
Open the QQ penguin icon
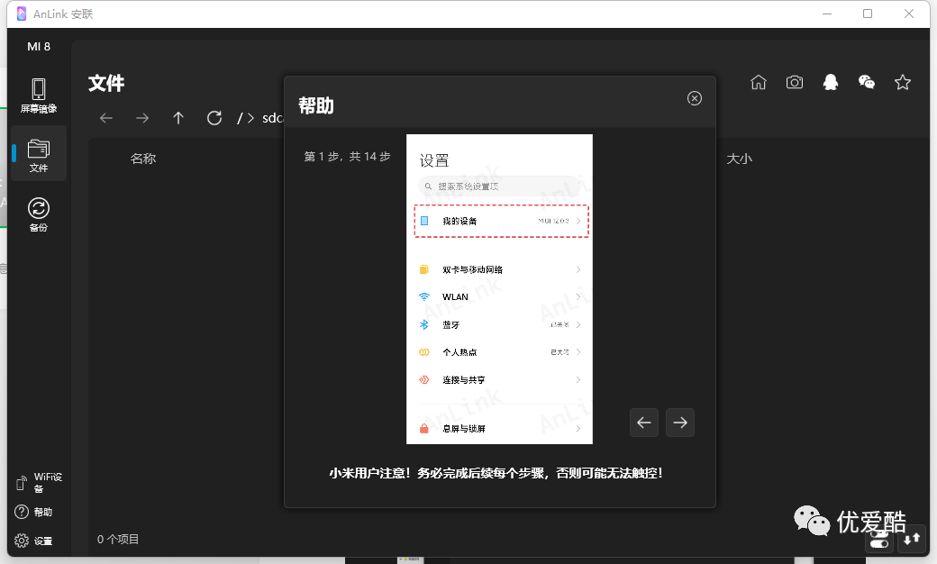(831, 83)
